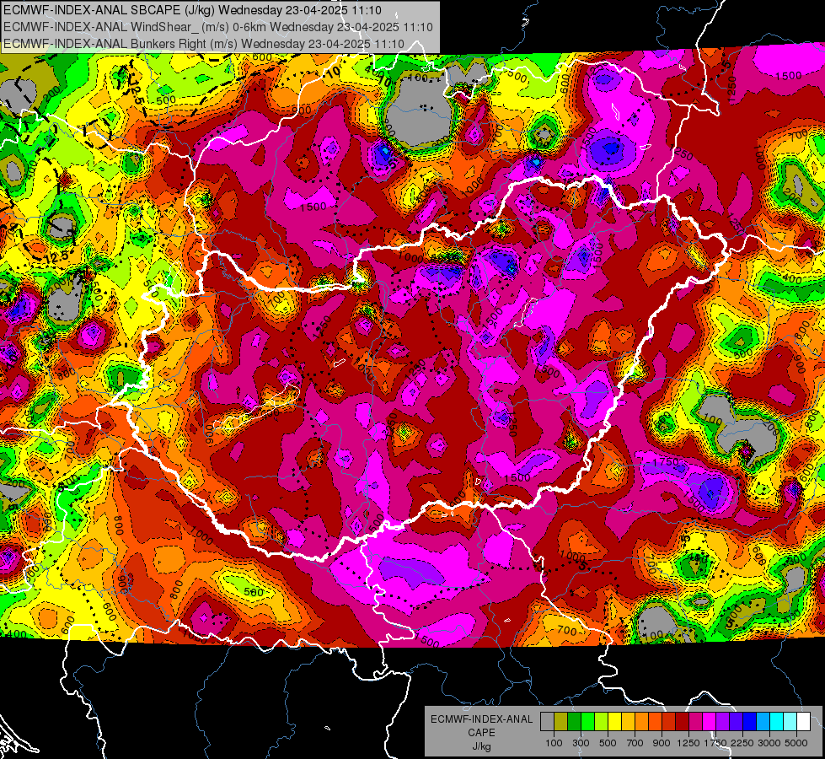Click the 5000 value under the legend
The width and height of the screenshot is (825, 759).
(796, 743)
